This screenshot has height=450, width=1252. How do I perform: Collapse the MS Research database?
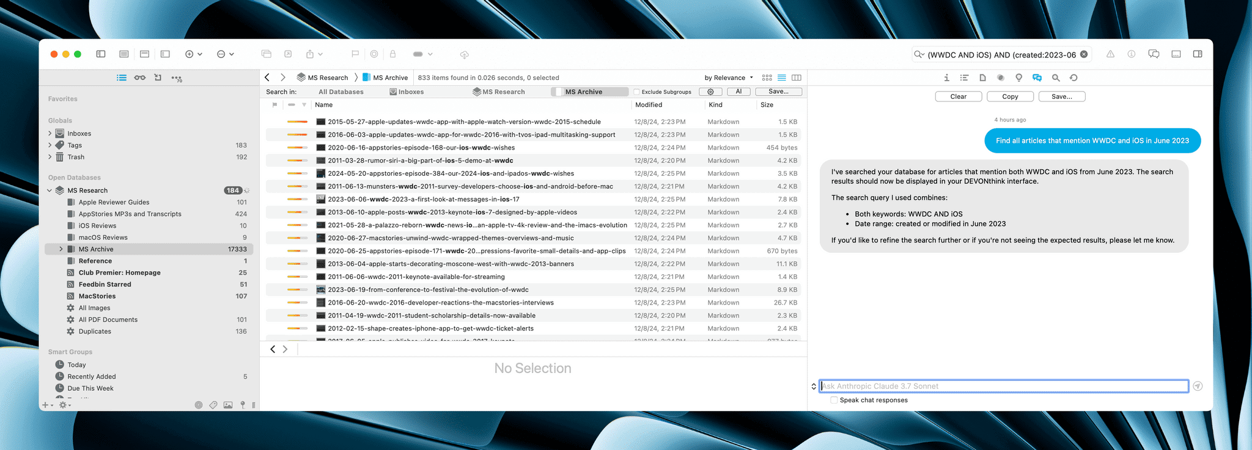50,191
